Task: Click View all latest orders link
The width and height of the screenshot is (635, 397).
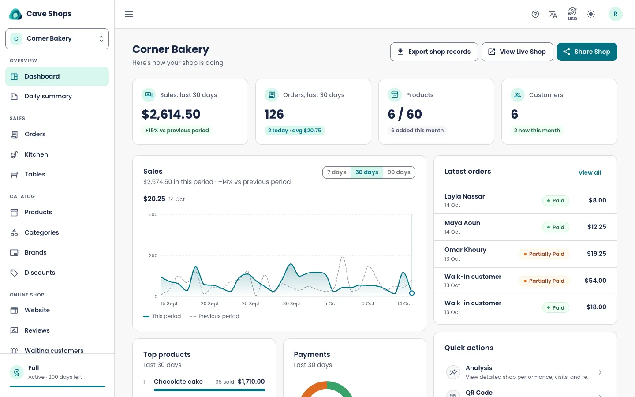Action: click(590, 172)
